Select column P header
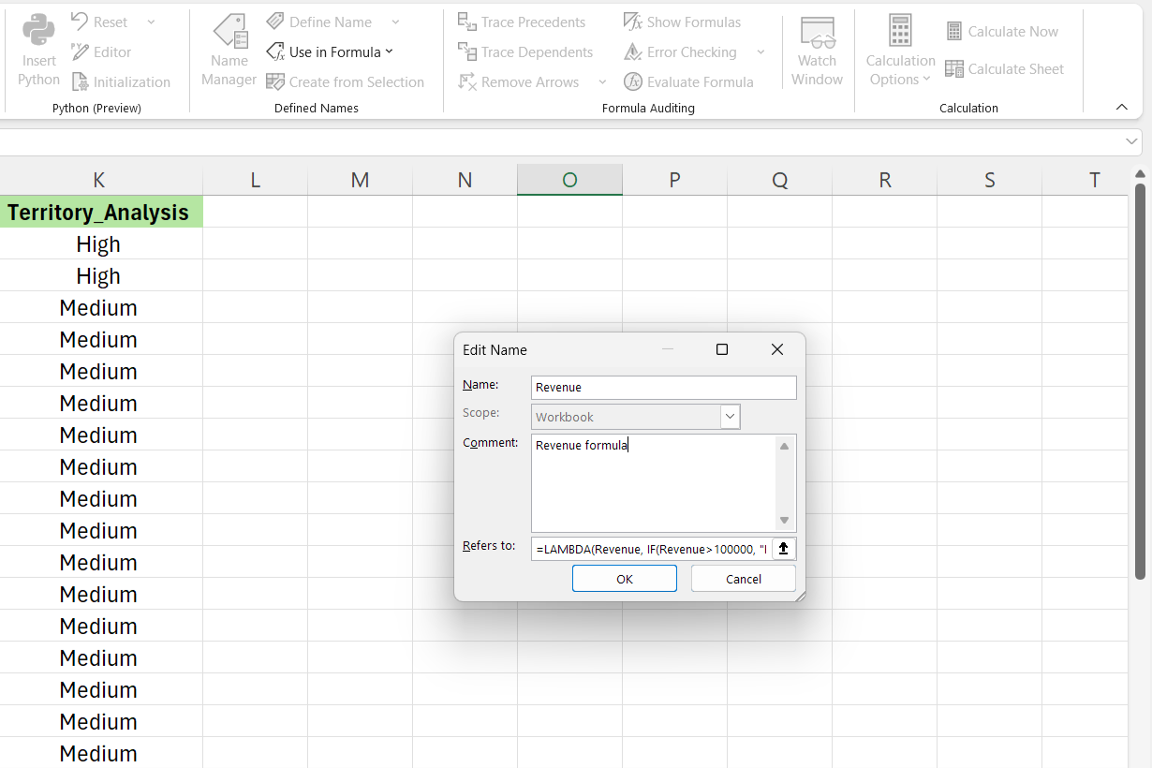The width and height of the screenshot is (1152, 768). point(674,180)
